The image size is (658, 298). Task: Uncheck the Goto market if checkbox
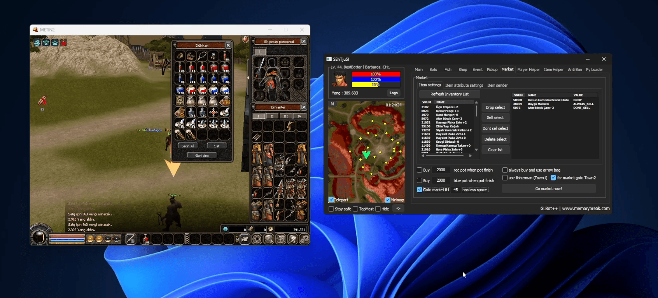pyautogui.click(x=420, y=189)
